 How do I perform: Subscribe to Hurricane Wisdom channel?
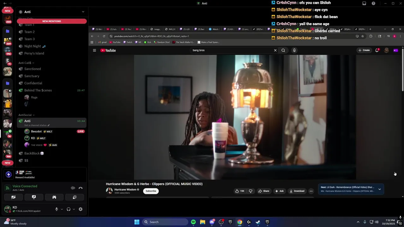click(x=151, y=191)
